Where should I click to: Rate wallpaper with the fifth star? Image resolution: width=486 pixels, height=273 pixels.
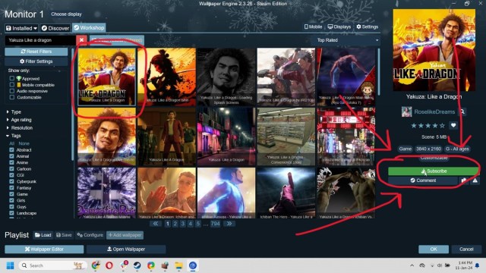(442, 125)
